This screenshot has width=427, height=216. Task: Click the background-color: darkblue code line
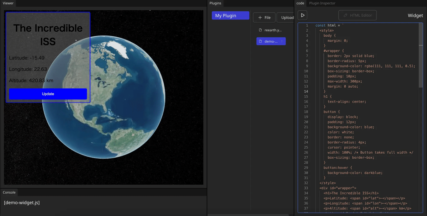point(355,173)
